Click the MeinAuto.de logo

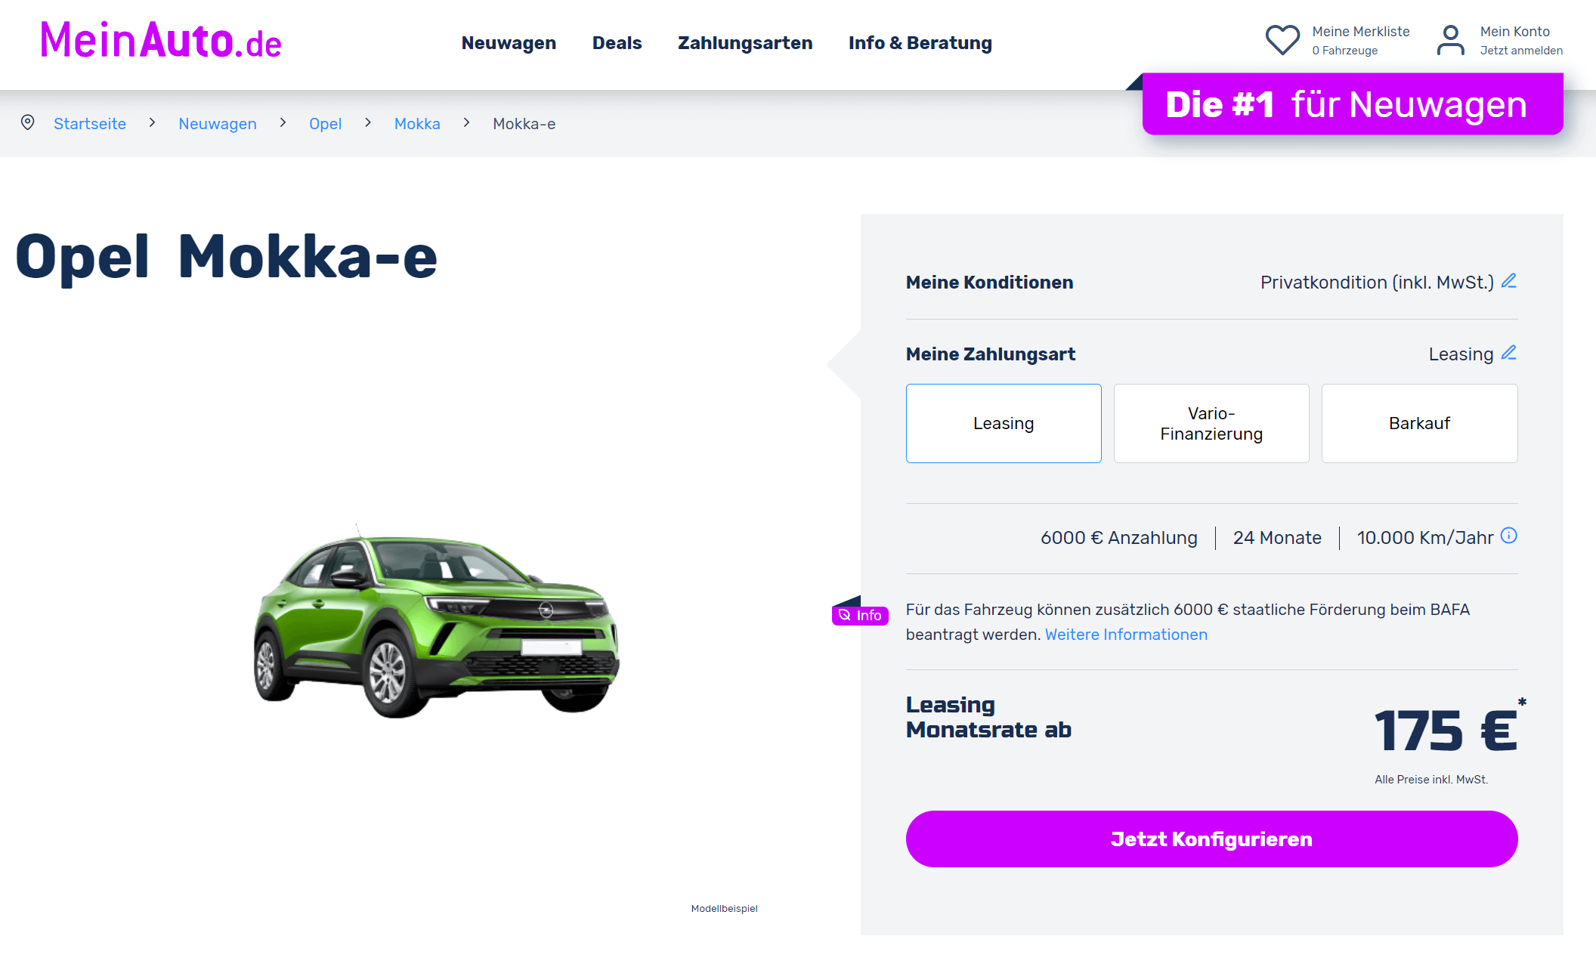pos(160,41)
